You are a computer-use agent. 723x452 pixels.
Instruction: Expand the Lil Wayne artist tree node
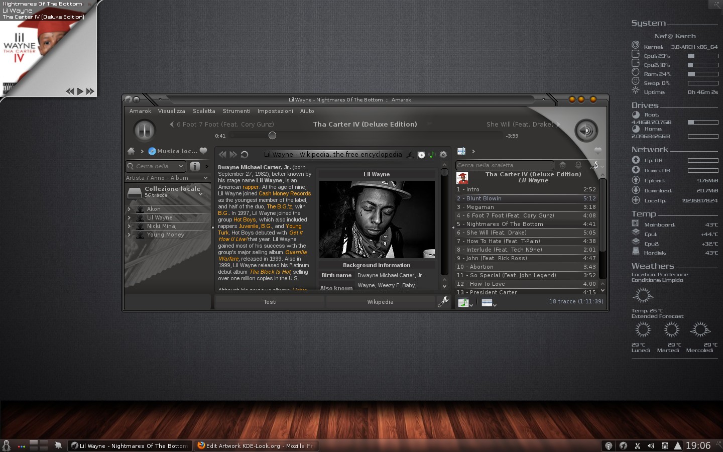point(129,217)
